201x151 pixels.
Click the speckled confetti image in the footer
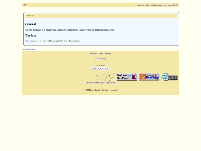(x=105, y=77)
